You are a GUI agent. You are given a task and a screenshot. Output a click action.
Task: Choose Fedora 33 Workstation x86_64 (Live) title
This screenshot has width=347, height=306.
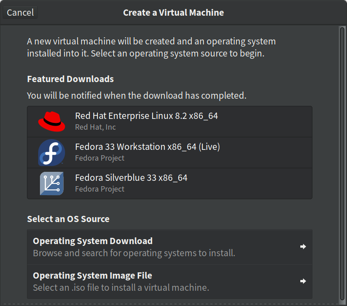[x=147, y=147]
